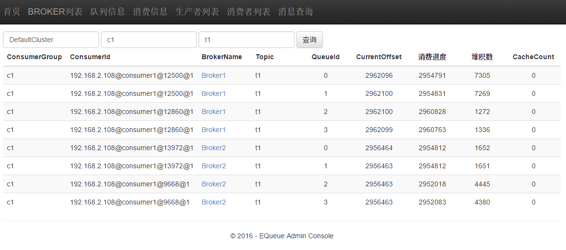This screenshot has height=250, width=566.
Task: Open Broker1 link in row with progress 2954831
Action: pyautogui.click(x=213, y=93)
